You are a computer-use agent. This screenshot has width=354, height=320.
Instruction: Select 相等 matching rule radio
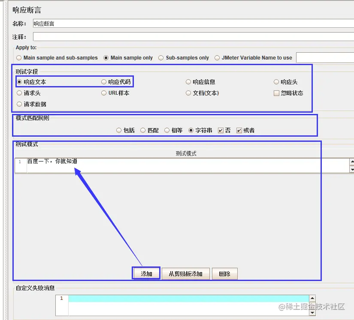click(x=167, y=130)
